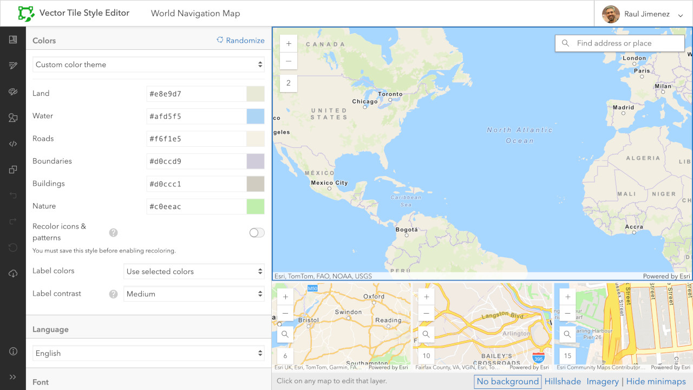Click Raul Jimenez profile avatar
Screen dimensions: 693x390
point(611,14)
